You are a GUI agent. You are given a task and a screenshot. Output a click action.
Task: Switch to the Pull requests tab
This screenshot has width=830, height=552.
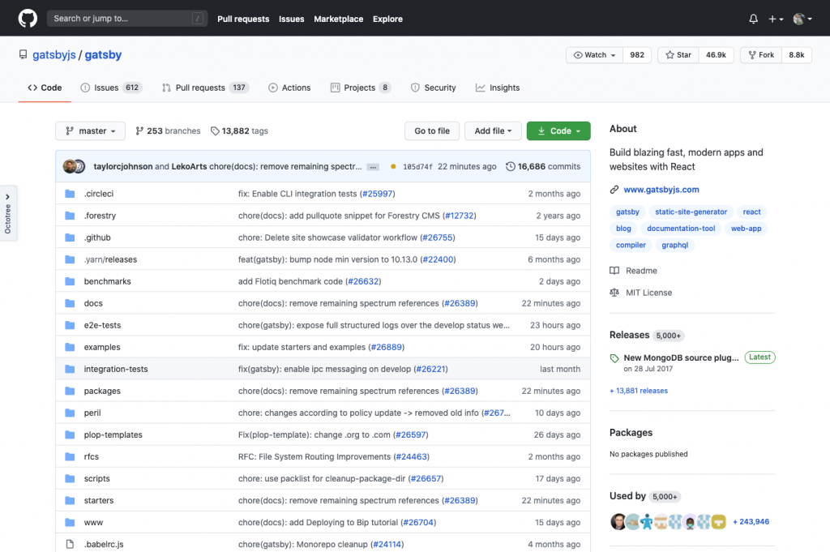[205, 88]
